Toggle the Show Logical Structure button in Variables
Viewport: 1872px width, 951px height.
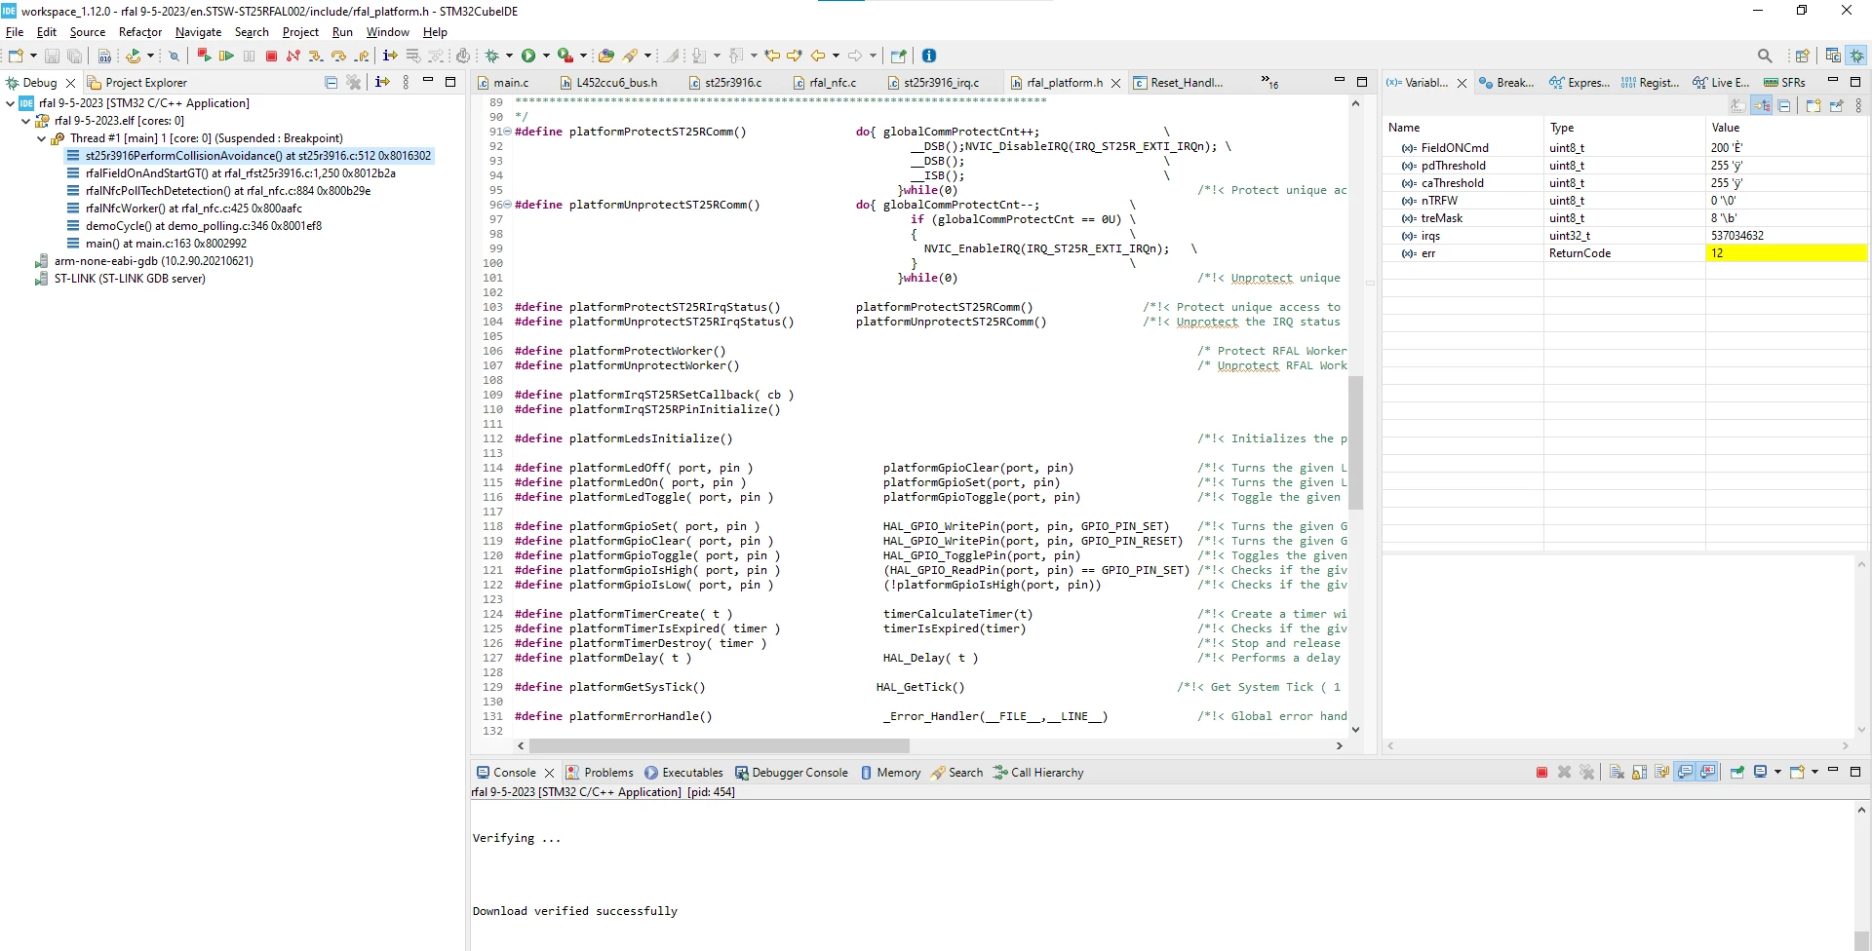pyautogui.click(x=1762, y=105)
